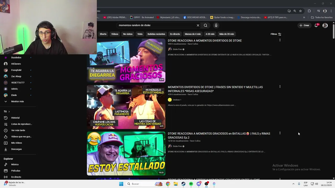335x188 pixels.
Task: Open title MOMENTOS GRACIOSOS en BATALLAS Ep.2
Action: click(219, 136)
